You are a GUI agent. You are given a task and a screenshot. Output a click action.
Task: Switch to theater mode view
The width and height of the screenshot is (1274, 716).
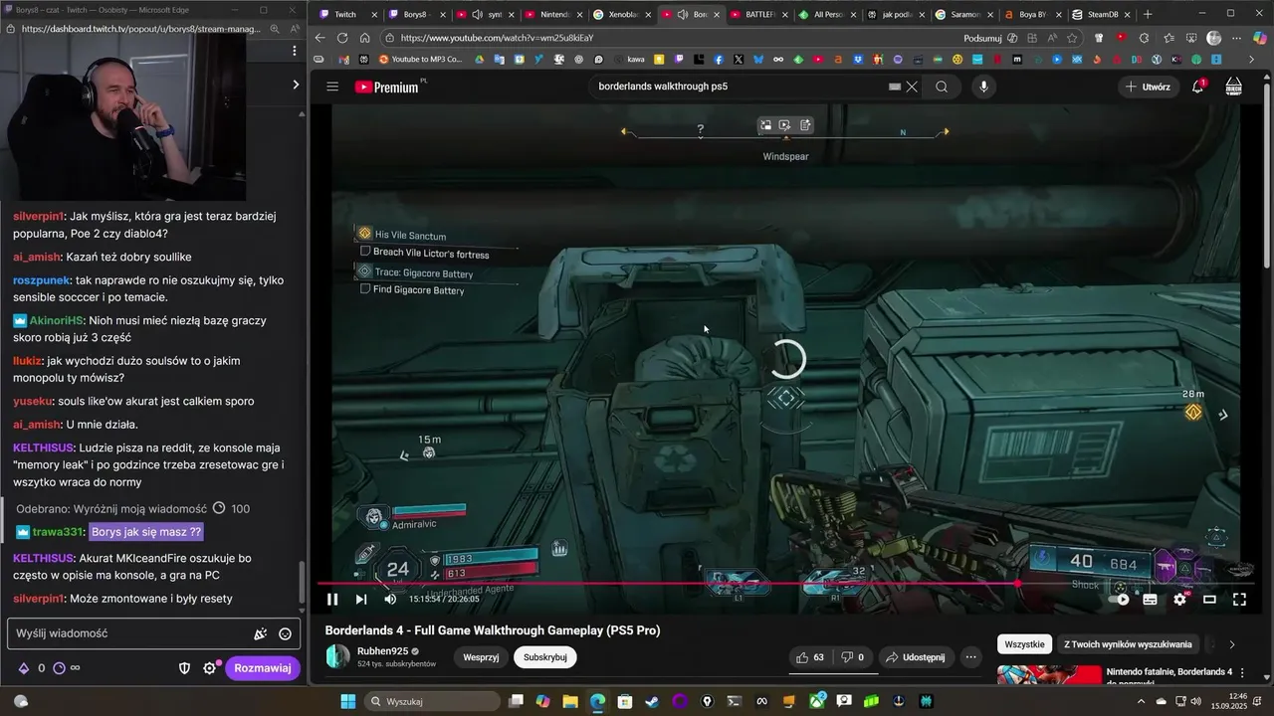[1209, 599]
